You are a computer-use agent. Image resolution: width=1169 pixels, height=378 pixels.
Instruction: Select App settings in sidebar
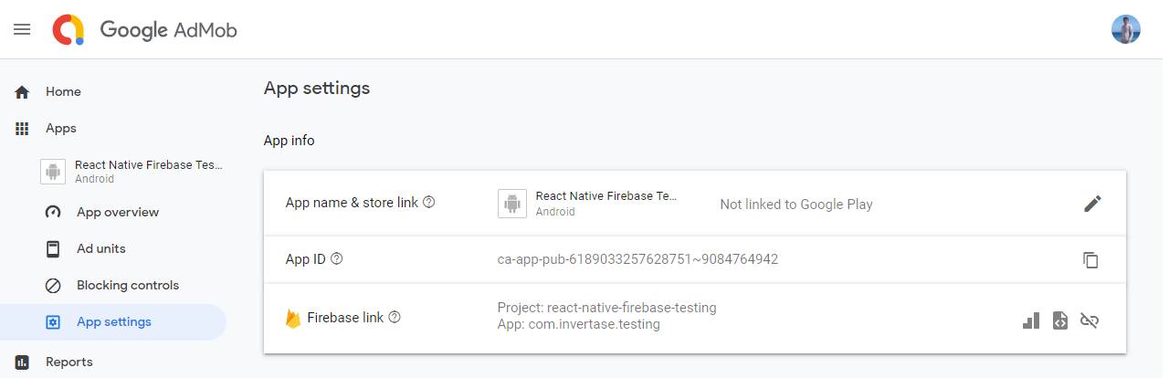point(113,321)
